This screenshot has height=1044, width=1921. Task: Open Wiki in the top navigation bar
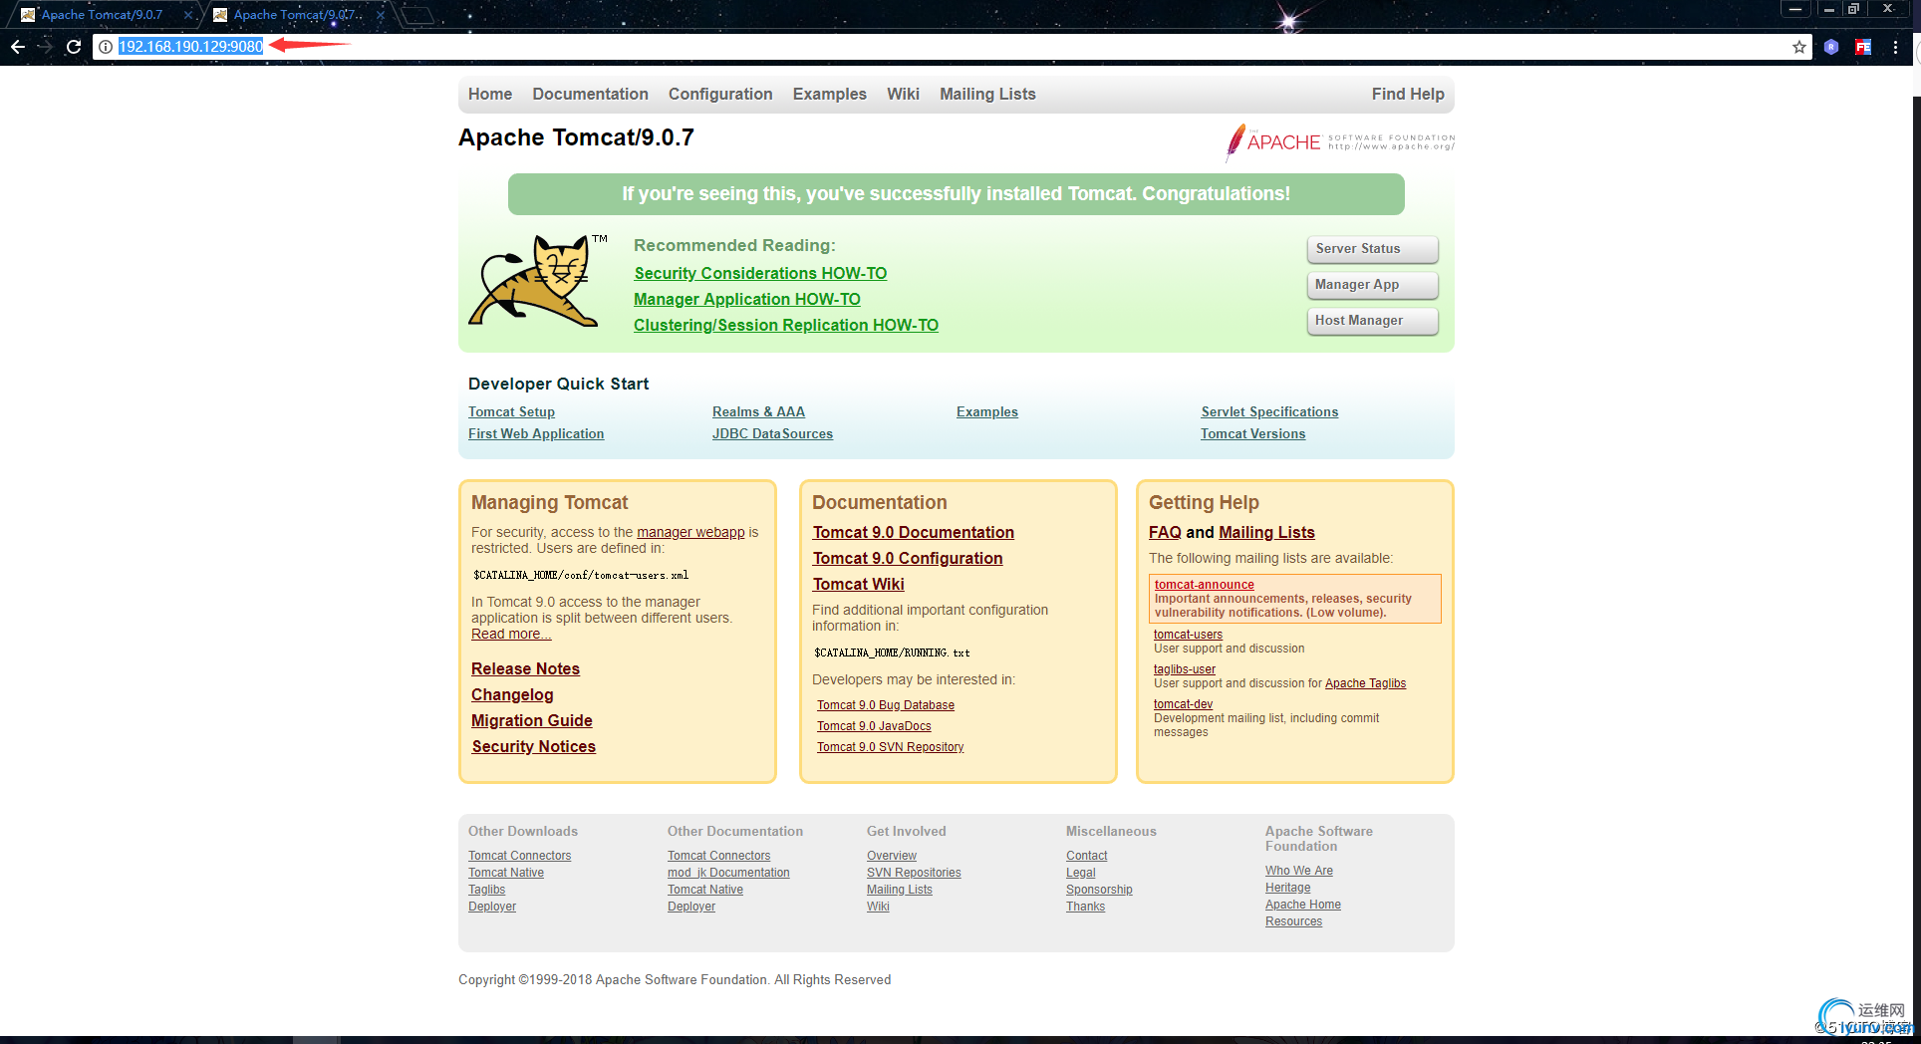(x=903, y=94)
